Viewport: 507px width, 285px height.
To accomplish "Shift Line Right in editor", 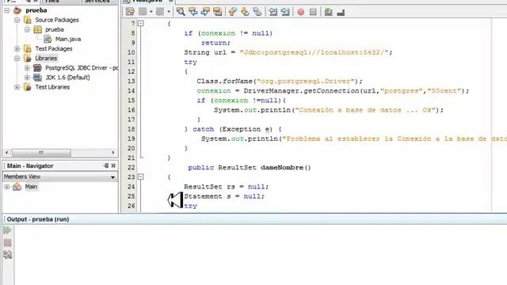I will [x=285, y=12].
